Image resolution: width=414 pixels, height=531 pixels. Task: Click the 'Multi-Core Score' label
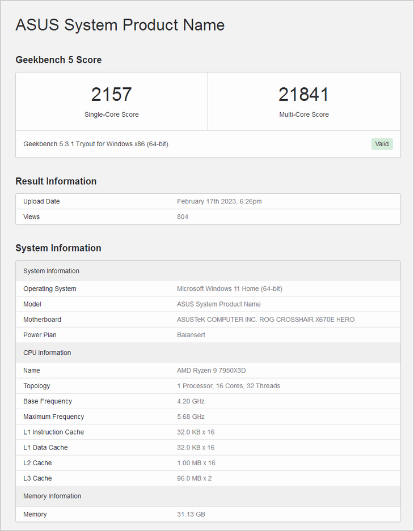click(x=304, y=114)
